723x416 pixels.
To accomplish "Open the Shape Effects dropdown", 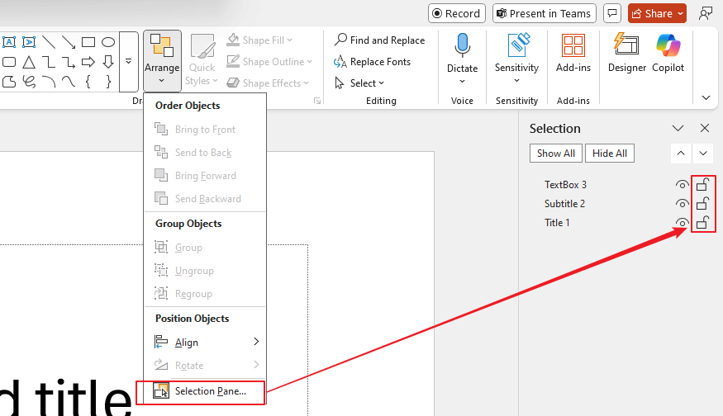I will pyautogui.click(x=268, y=83).
